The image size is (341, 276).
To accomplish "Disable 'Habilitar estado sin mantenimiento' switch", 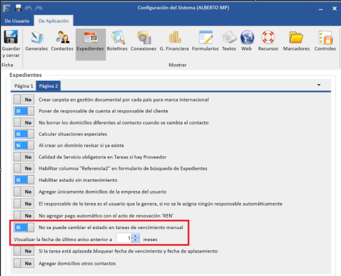I will [24, 180].
